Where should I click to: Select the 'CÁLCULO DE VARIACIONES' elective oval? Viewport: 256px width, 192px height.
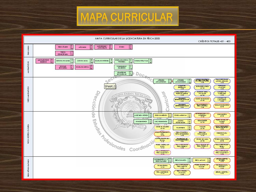click(x=222, y=100)
